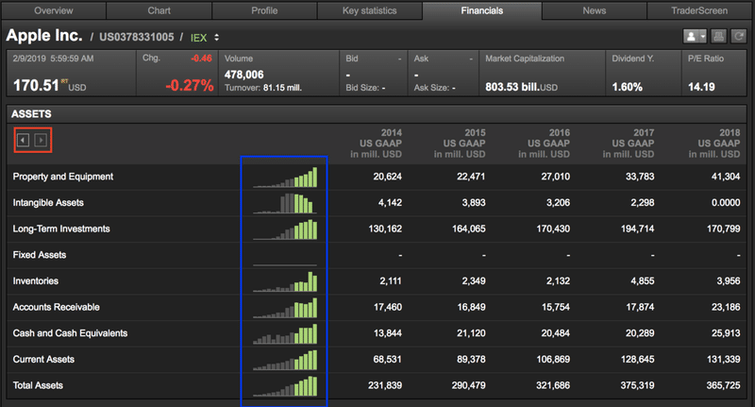Click the 2018 US GAAP column header

click(714, 143)
